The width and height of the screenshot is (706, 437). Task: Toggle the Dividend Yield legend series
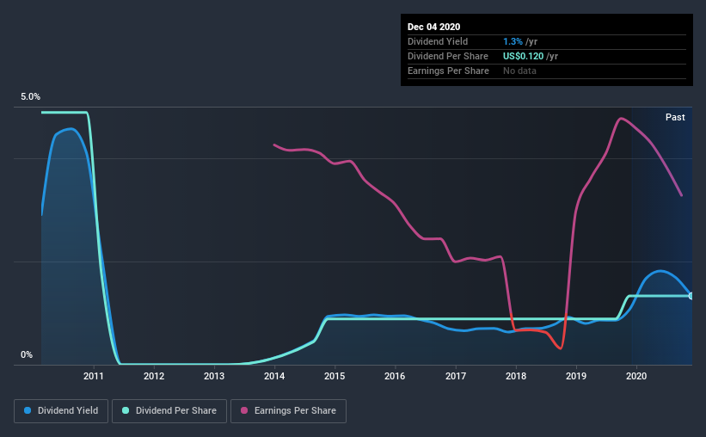click(61, 411)
